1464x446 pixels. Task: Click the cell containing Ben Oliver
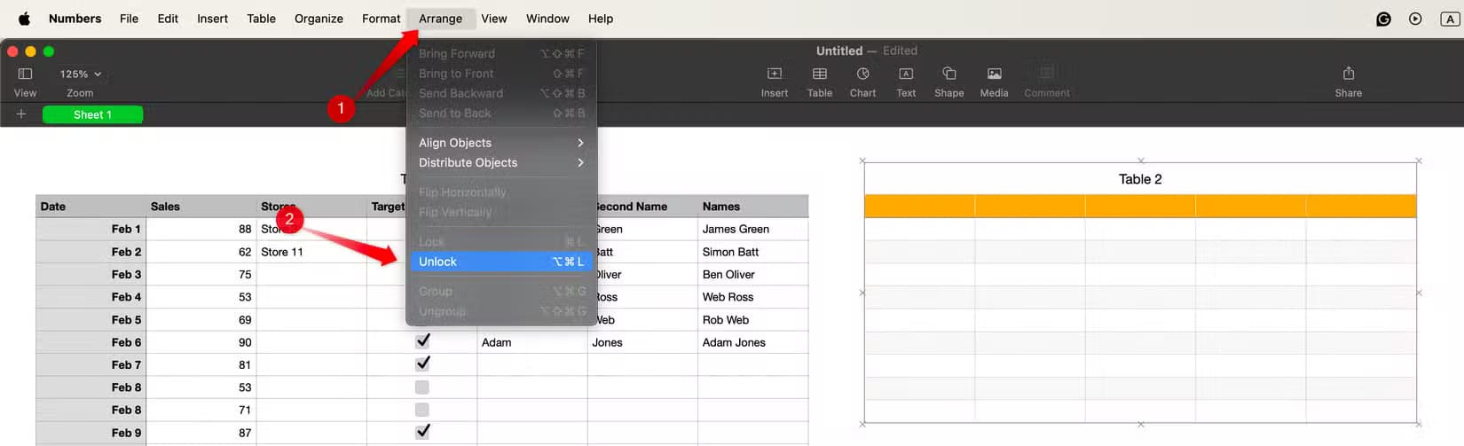(753, 275)
